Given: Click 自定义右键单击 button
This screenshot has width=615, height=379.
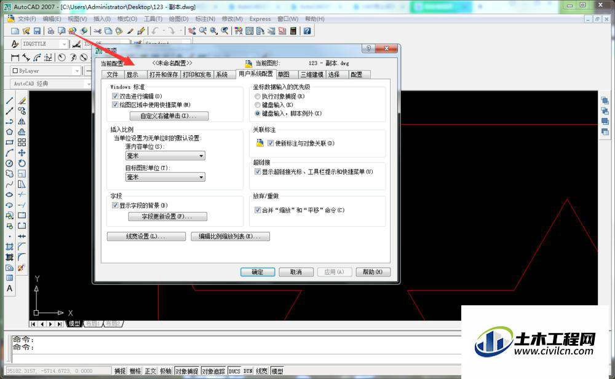Looking at the screenshot, I should [169, 116].
